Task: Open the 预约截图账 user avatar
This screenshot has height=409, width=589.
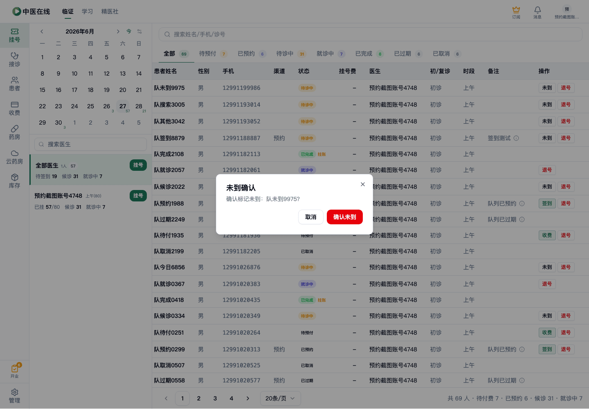Action: 567,12
